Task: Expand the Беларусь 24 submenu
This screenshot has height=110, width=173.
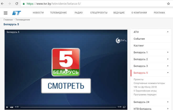Action: (x=168, y=102)
